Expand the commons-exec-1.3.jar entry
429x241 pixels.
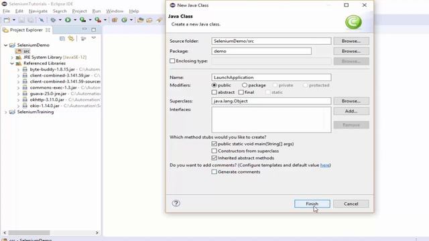[18, 88]
